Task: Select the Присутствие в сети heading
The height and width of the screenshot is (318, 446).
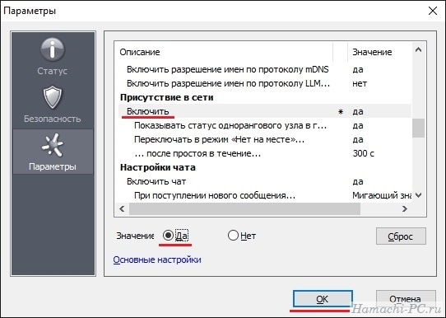Action: point(167,97)
